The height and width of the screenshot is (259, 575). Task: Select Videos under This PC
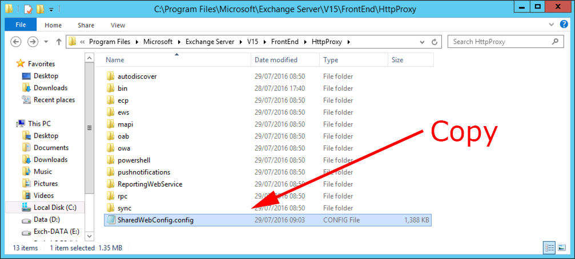pos(43,195)
